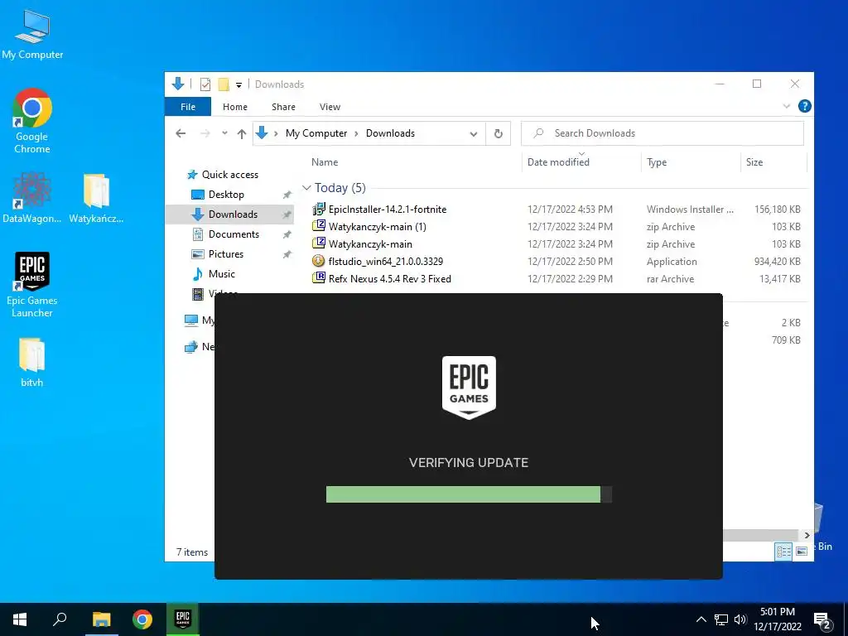
Task: Sort by Name column header
Action: [325, 162]
